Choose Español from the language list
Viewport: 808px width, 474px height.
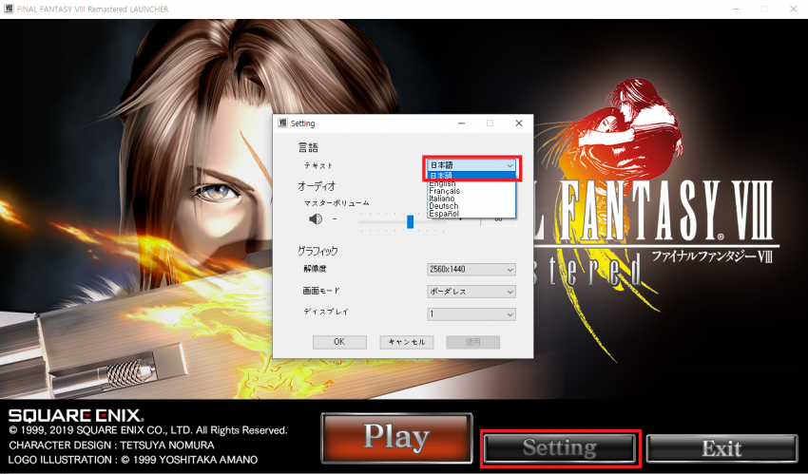coord(471,214)
